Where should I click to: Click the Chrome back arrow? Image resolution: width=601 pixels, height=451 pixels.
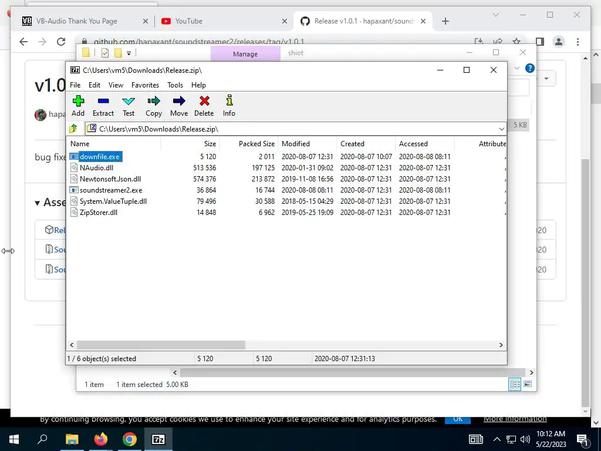[x=23, y=42]
